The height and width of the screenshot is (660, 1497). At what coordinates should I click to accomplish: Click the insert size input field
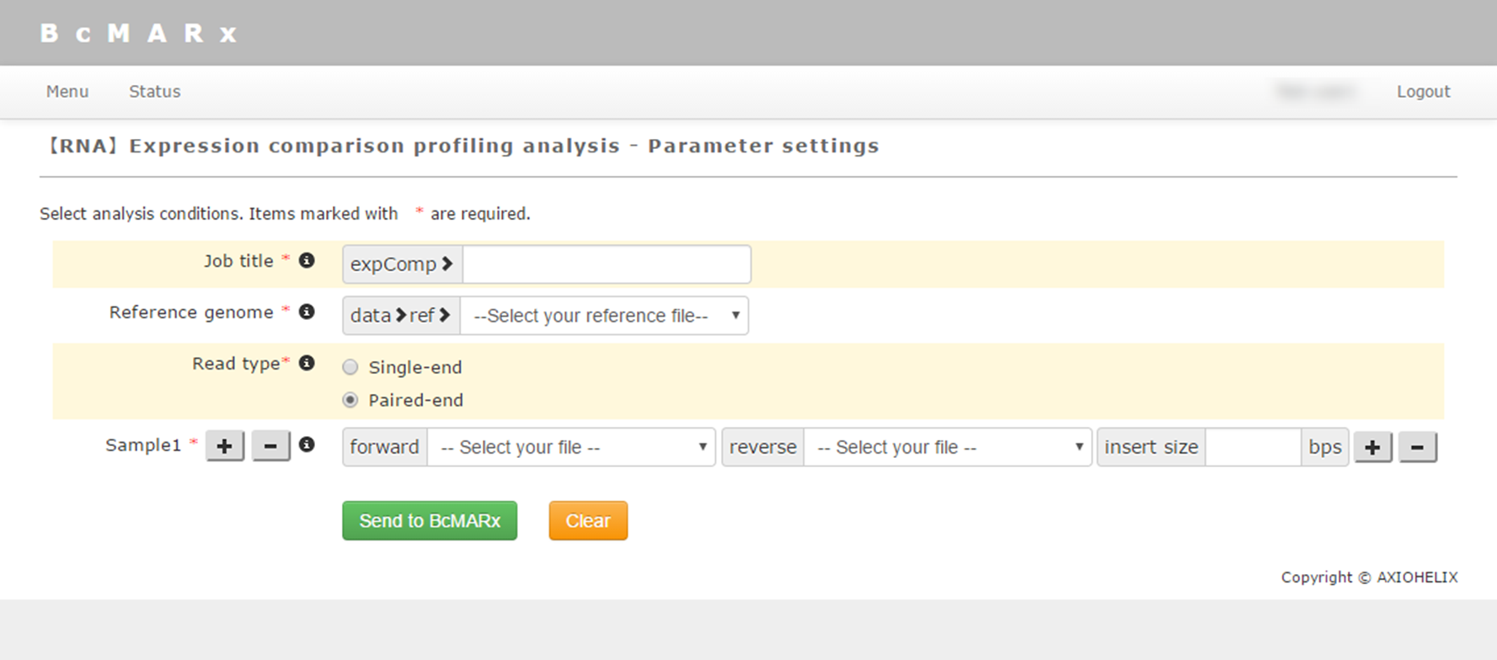coord(1253,447)
